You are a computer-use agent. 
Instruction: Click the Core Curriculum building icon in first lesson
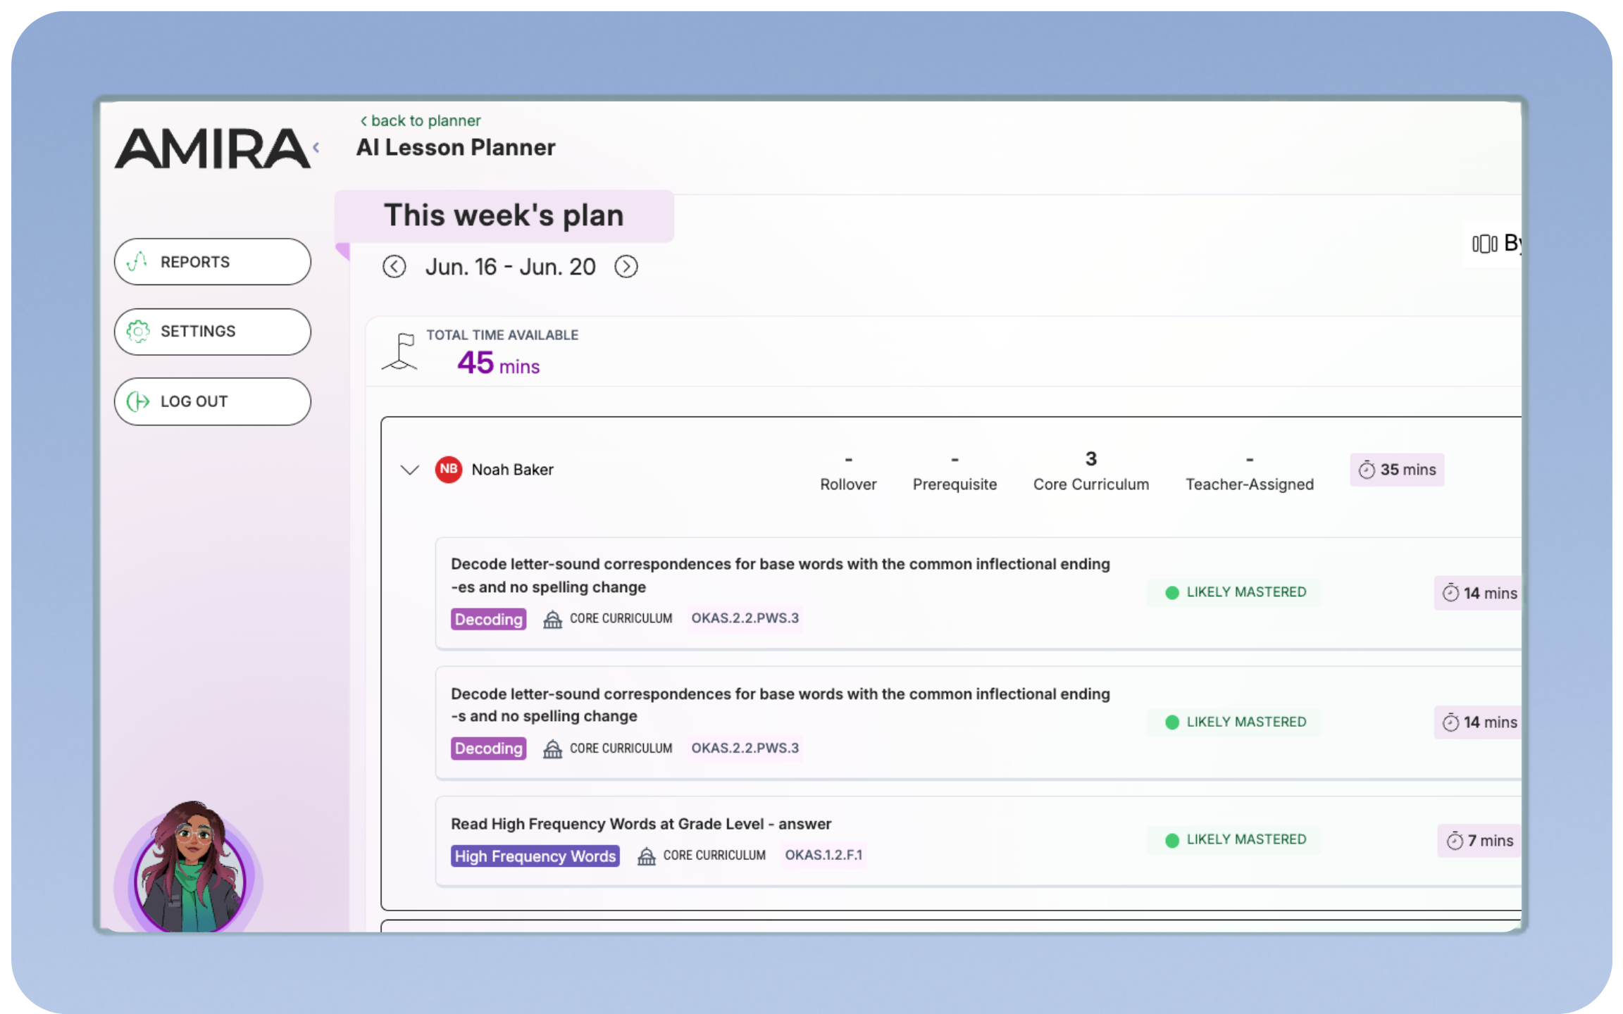pyautogui.click(x=553, y=619)
